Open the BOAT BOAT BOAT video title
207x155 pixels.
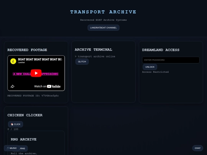(x=40, y=59)
